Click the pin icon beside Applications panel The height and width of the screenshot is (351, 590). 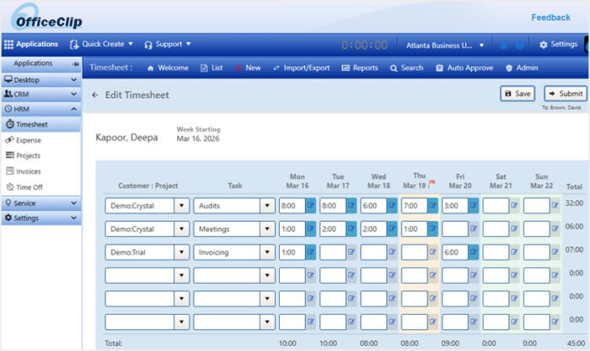tap(76, 63)
